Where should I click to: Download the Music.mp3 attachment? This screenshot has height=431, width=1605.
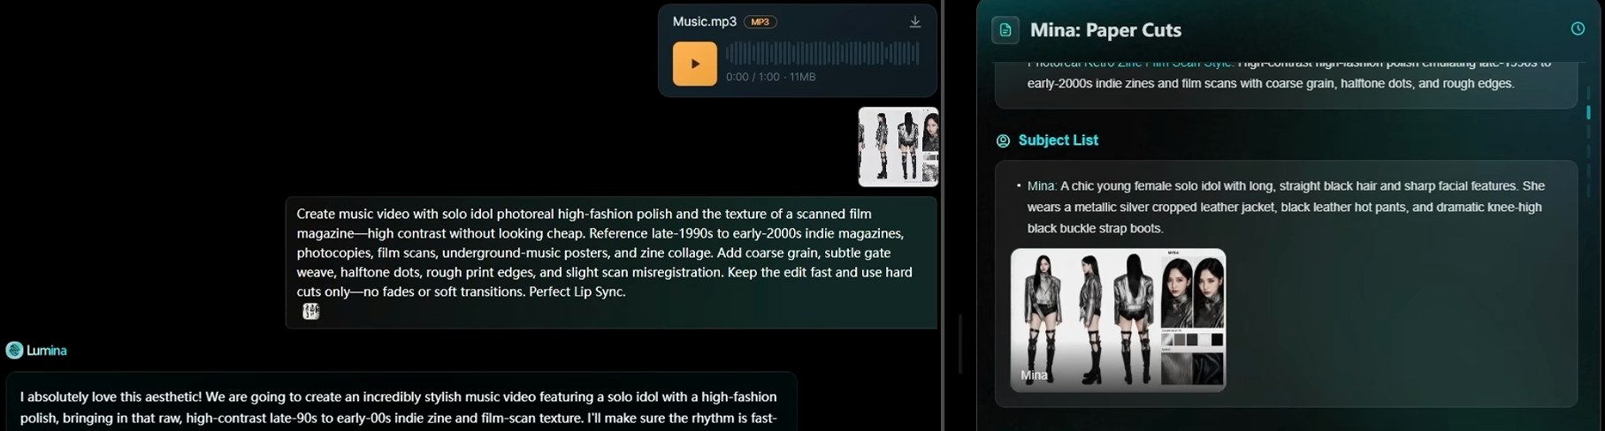click(x=915, y=22)
